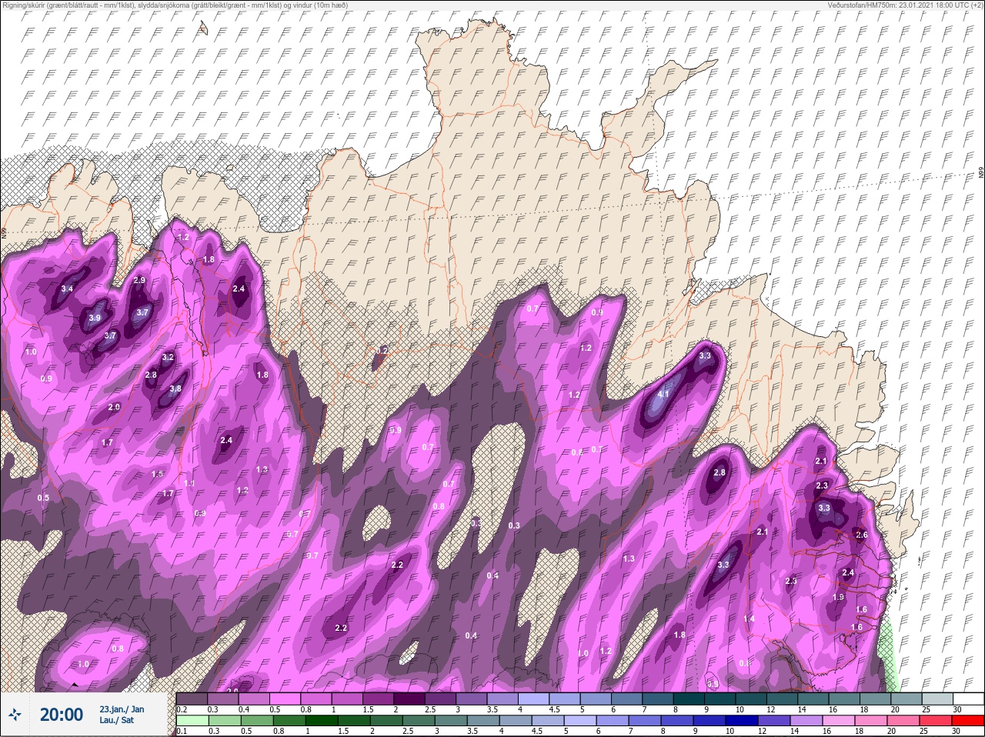The image size is (985, 737).
Task: Click the map value label 3.2
Action: coord(168,358)
